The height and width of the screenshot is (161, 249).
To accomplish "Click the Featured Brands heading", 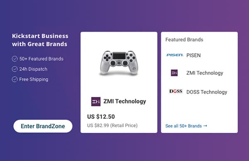I will point(184,40).
